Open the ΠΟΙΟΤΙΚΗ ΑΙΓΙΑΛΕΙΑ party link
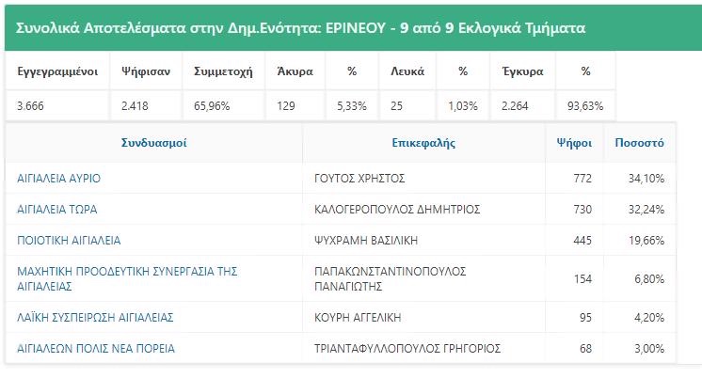702x378 pixels. point(69,240)
